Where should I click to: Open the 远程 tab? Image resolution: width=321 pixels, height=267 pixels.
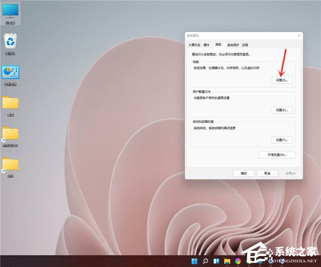[x=245, y=45]
